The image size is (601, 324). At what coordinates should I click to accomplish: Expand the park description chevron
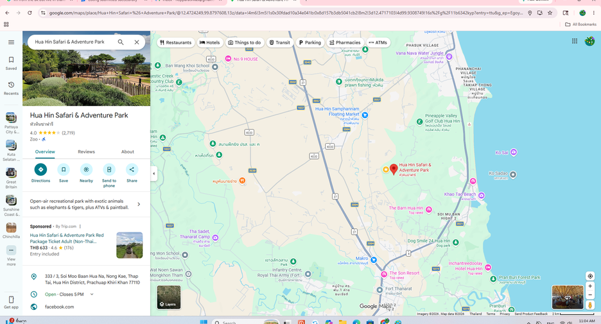[139, 204]
